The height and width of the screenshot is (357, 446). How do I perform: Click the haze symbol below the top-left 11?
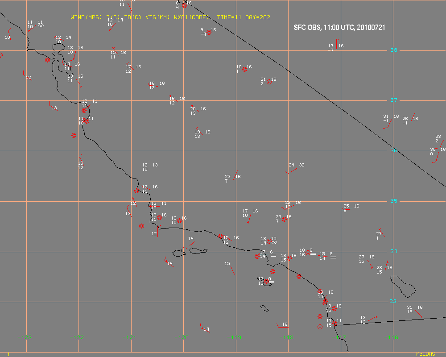click(41, 26)
